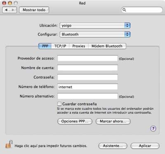Enable Guardar contraseña checkbox
Screen dimensions: 165x154
[x=59, y=104]
